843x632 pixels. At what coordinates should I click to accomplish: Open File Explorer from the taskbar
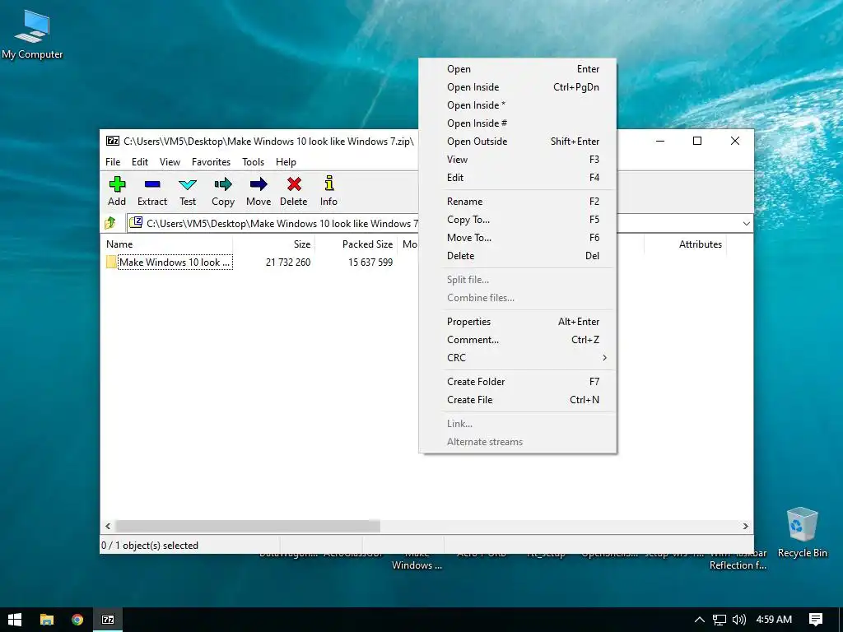tap(47, 620)
